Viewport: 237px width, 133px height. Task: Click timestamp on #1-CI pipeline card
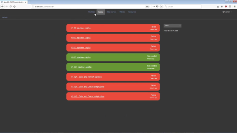pos(153,30)
